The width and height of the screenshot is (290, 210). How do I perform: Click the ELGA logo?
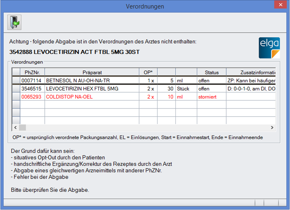[x=269, y=48]
